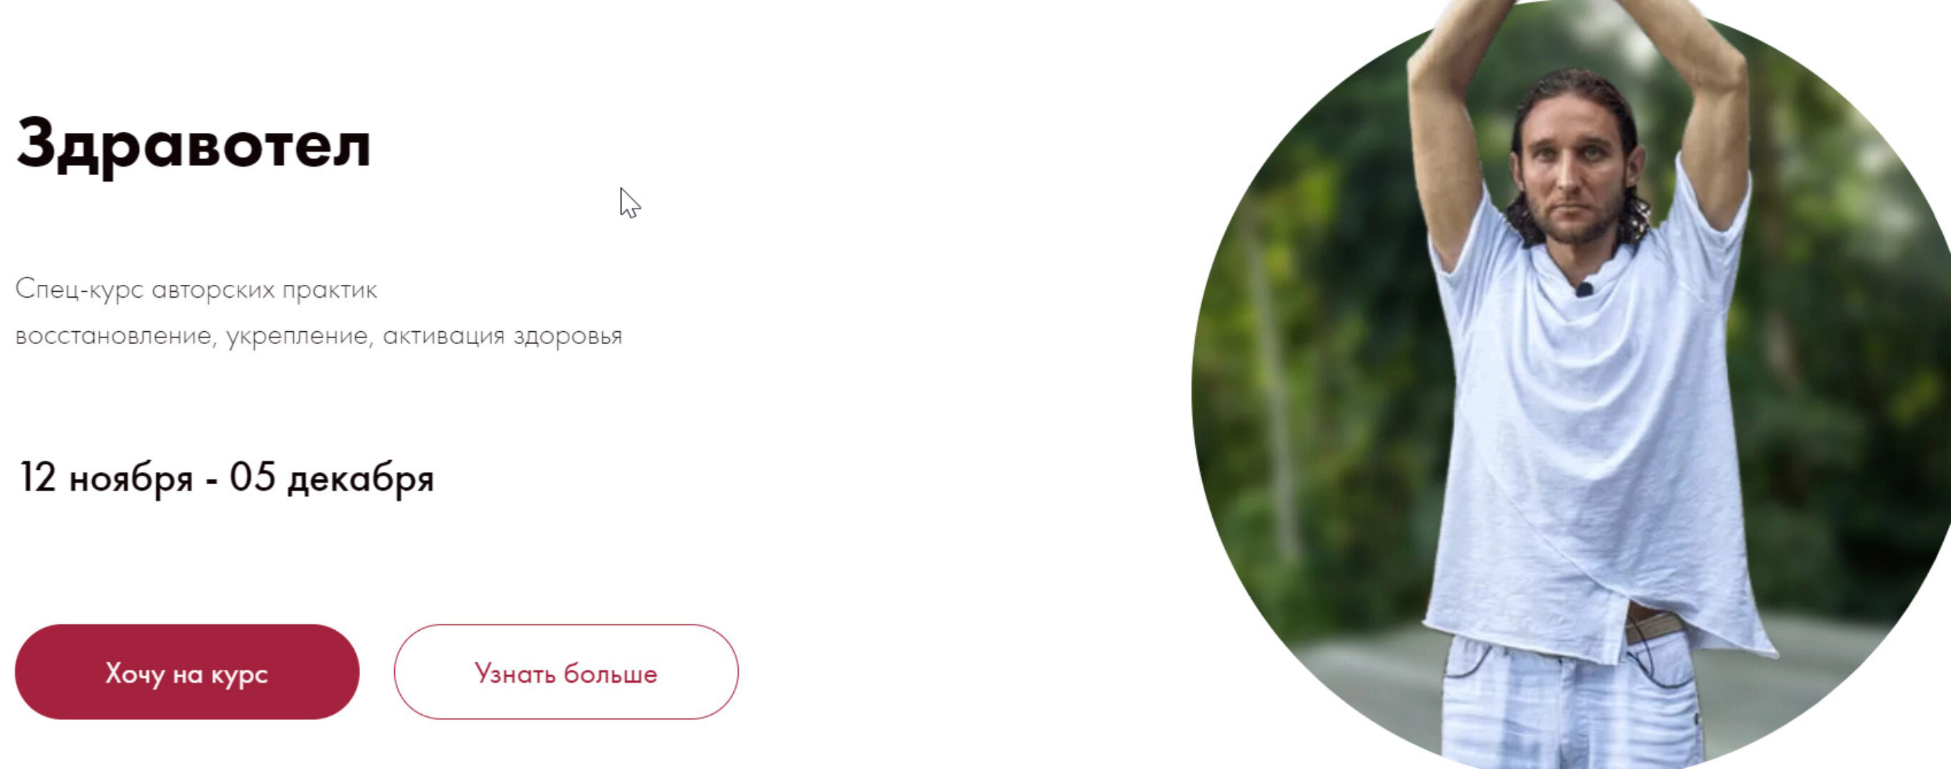
Task: Click the lapel microphone on the shirt
Action: 1584,288
